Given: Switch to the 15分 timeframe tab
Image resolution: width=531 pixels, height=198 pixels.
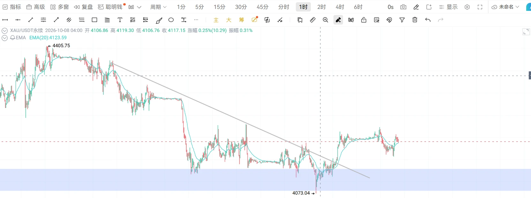Looking at the screenshot, I should coord(220,7).
